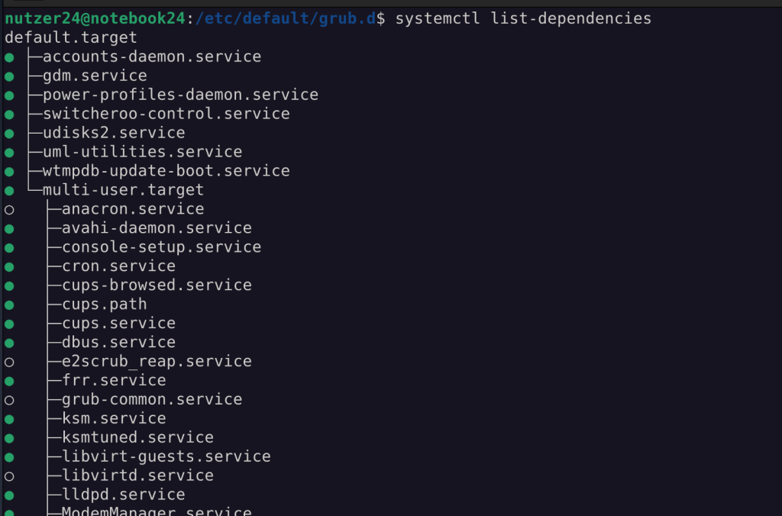
Task: Click green status dot beside ksm.service
Action: tap(9, 419)
